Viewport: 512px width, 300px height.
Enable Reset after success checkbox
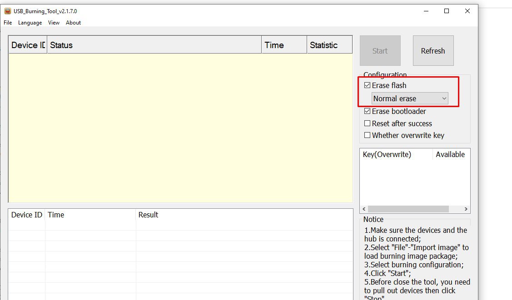click(368, 123)
